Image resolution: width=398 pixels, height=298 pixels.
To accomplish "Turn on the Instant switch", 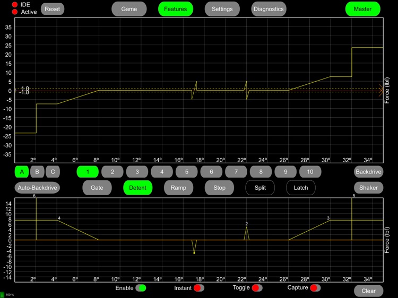I will tap(198, 288).
